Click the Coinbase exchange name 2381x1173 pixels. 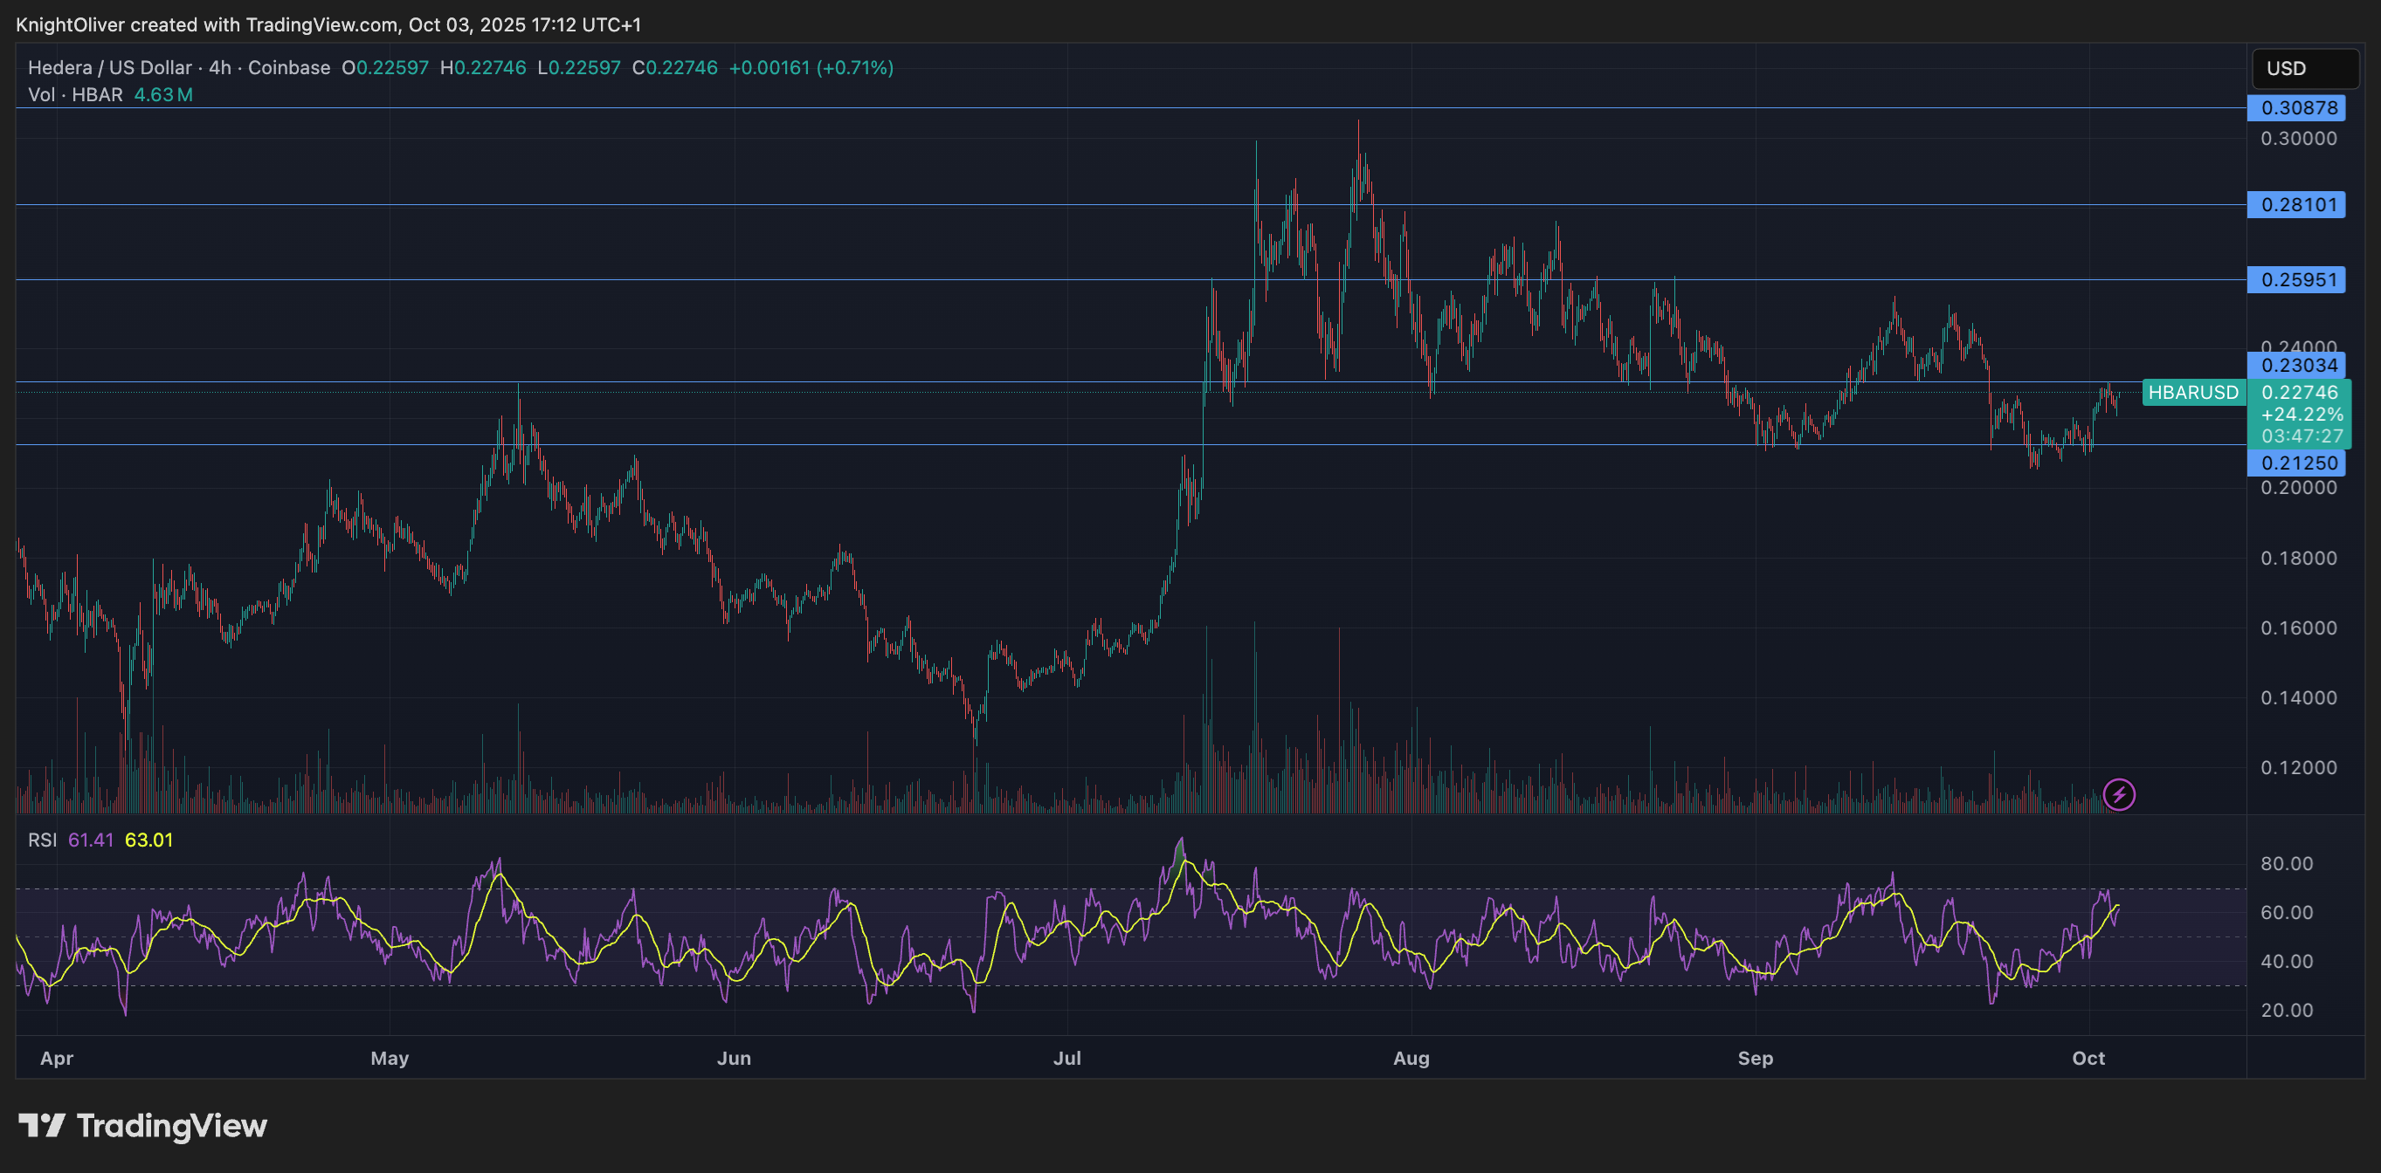(x=289, y=67)
